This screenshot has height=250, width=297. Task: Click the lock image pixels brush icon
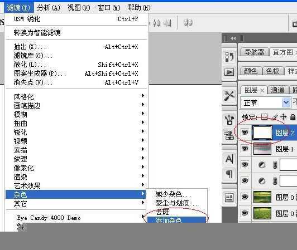274,117
